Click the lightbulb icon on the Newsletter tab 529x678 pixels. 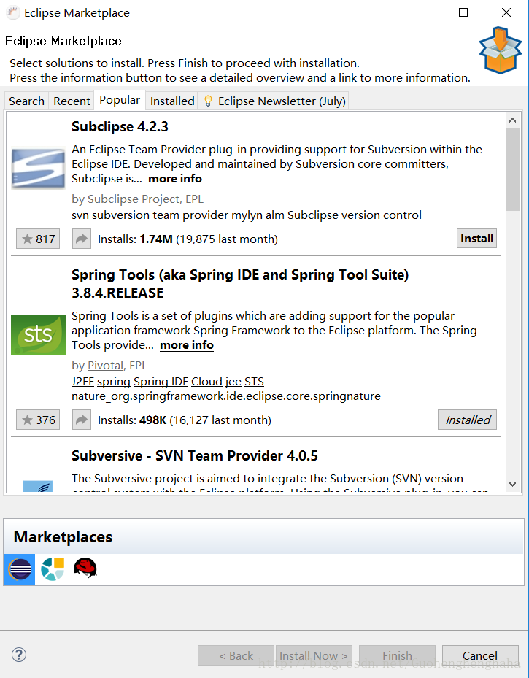[208, 101]
